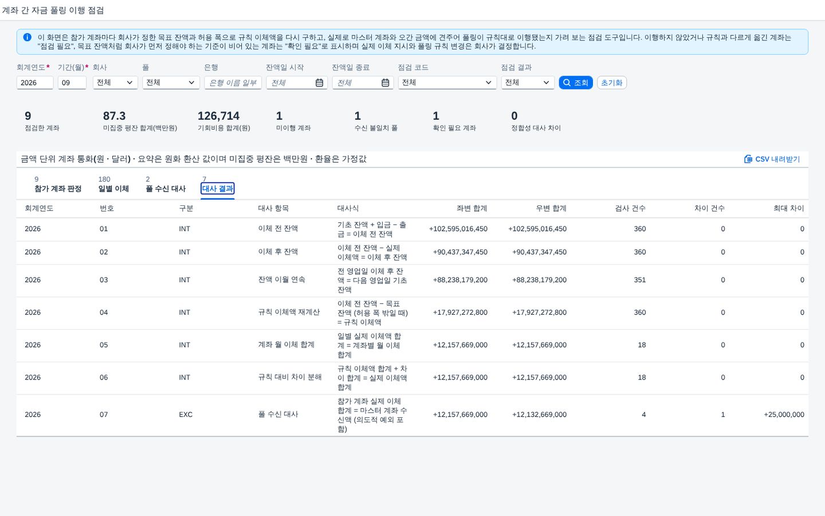The image size is (825, 516).
Task: Reset filters with the 초기화 button
Action: 612,83
